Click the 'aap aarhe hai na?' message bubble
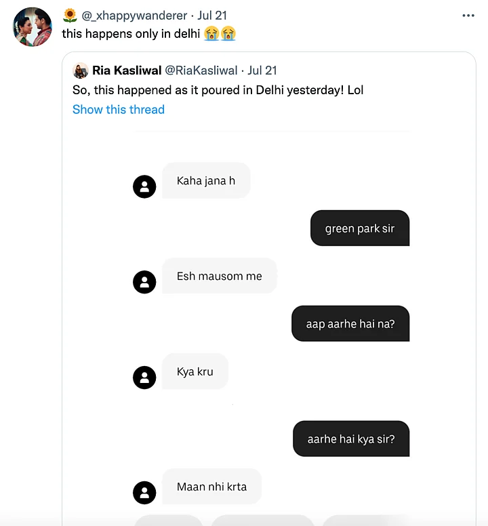The height and width of the screenshot is (526, 488). [x=350, y=324]
